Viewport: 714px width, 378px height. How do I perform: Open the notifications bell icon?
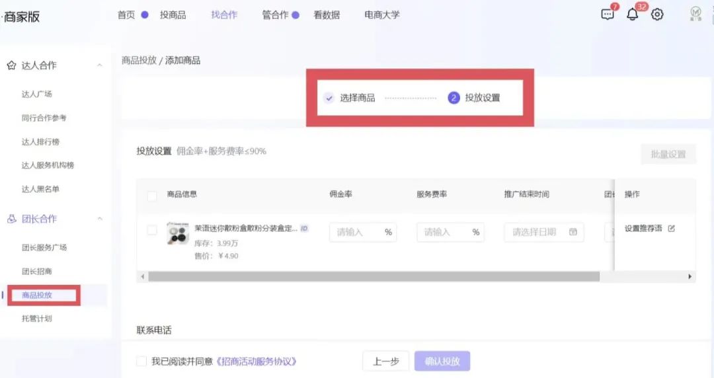(632, 15)
